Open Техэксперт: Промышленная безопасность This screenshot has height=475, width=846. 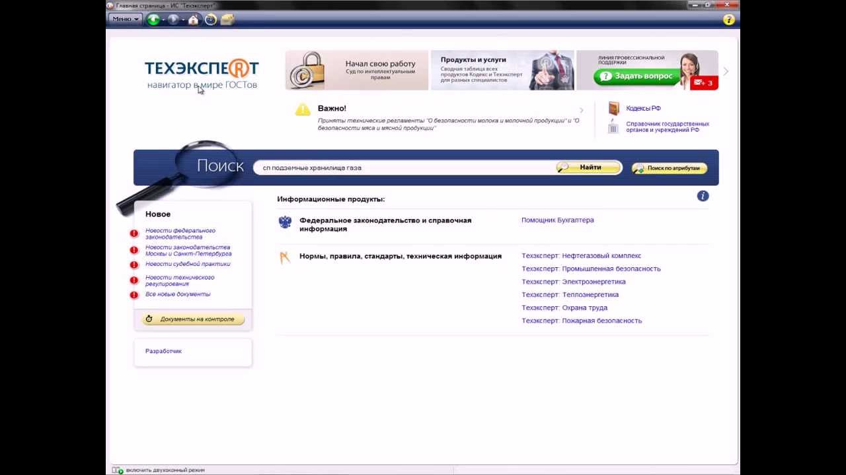[591, 269]
